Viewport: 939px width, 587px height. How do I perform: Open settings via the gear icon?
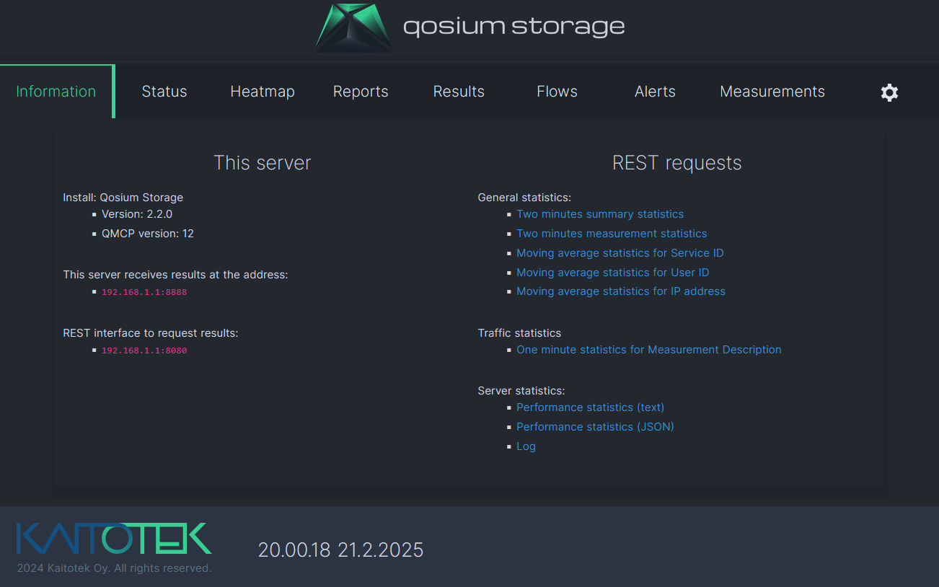pos(889,92)
